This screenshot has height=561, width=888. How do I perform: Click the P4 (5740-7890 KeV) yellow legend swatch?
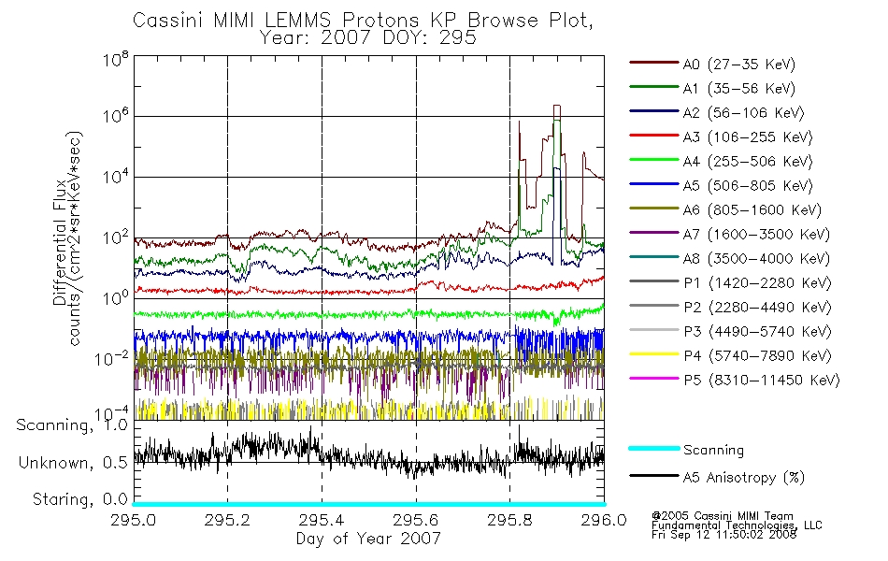click(653, 354)
